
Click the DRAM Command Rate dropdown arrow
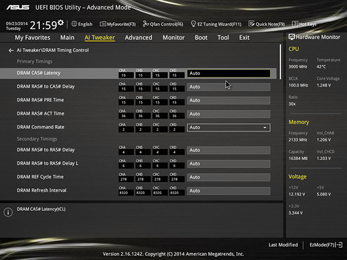point(265,128)
